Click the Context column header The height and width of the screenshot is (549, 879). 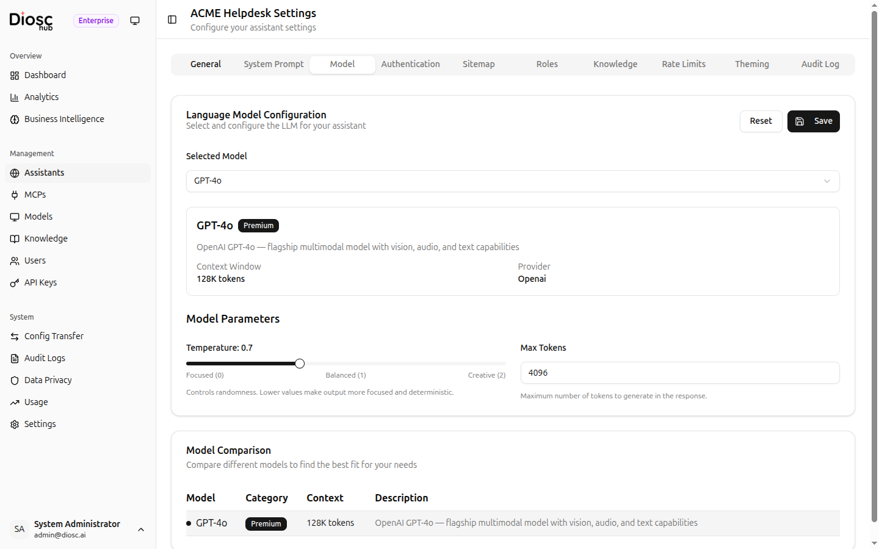[x=325, y=498]
